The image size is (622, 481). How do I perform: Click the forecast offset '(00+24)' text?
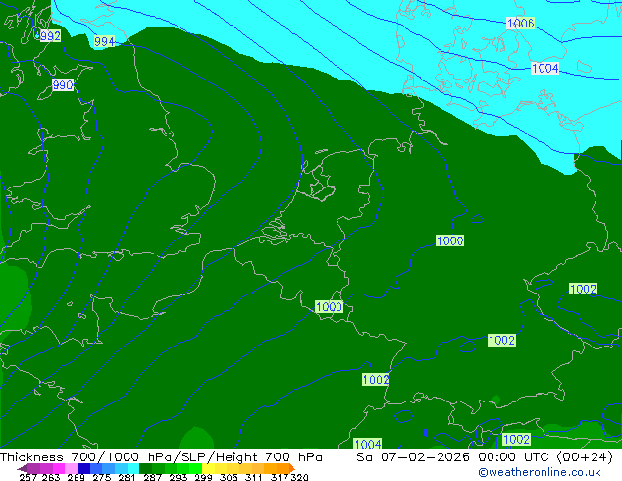(585, 457)
